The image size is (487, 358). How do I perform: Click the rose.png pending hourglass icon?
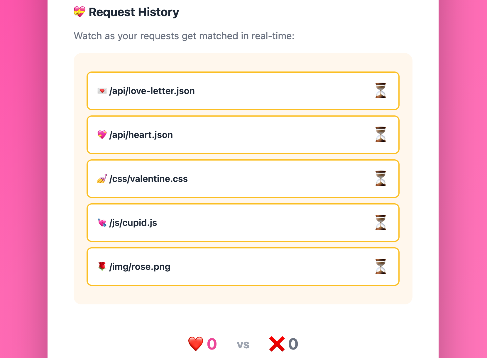[381, 266]
